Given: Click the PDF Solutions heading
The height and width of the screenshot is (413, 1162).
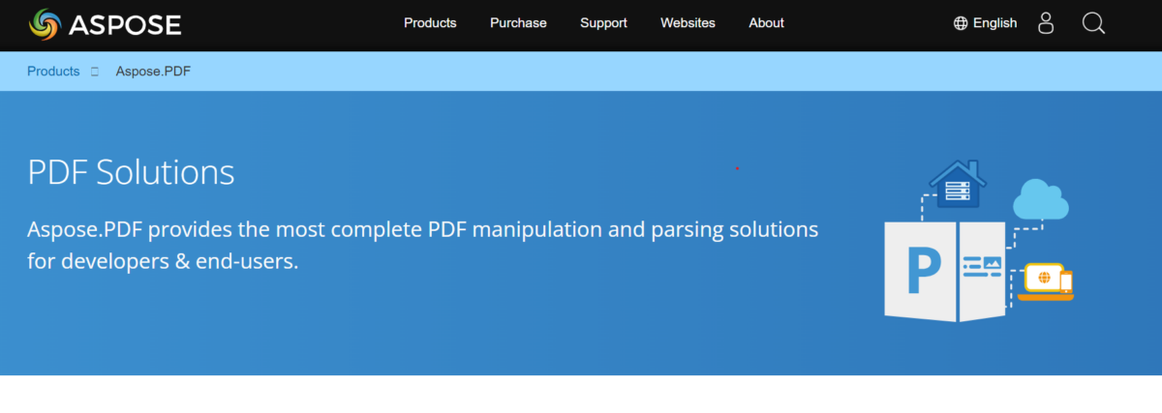Looking at the screenshot, I should tap(131, 173).
